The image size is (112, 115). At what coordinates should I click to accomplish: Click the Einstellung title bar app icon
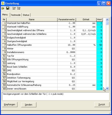click(x=3, y=4)
